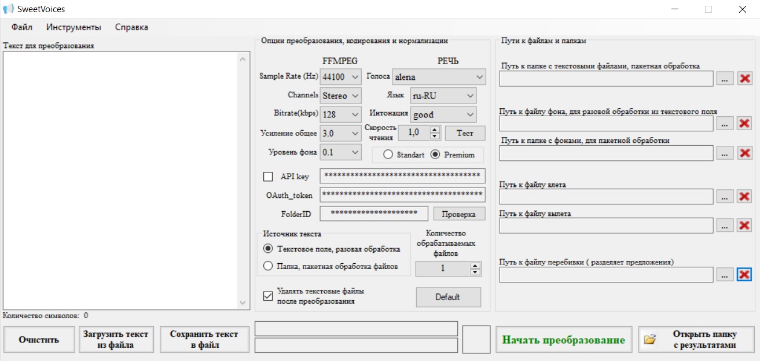The height and width of the screenshot is (361, 760).
Task: Click the API key masked field
Action: pos(402,176)
